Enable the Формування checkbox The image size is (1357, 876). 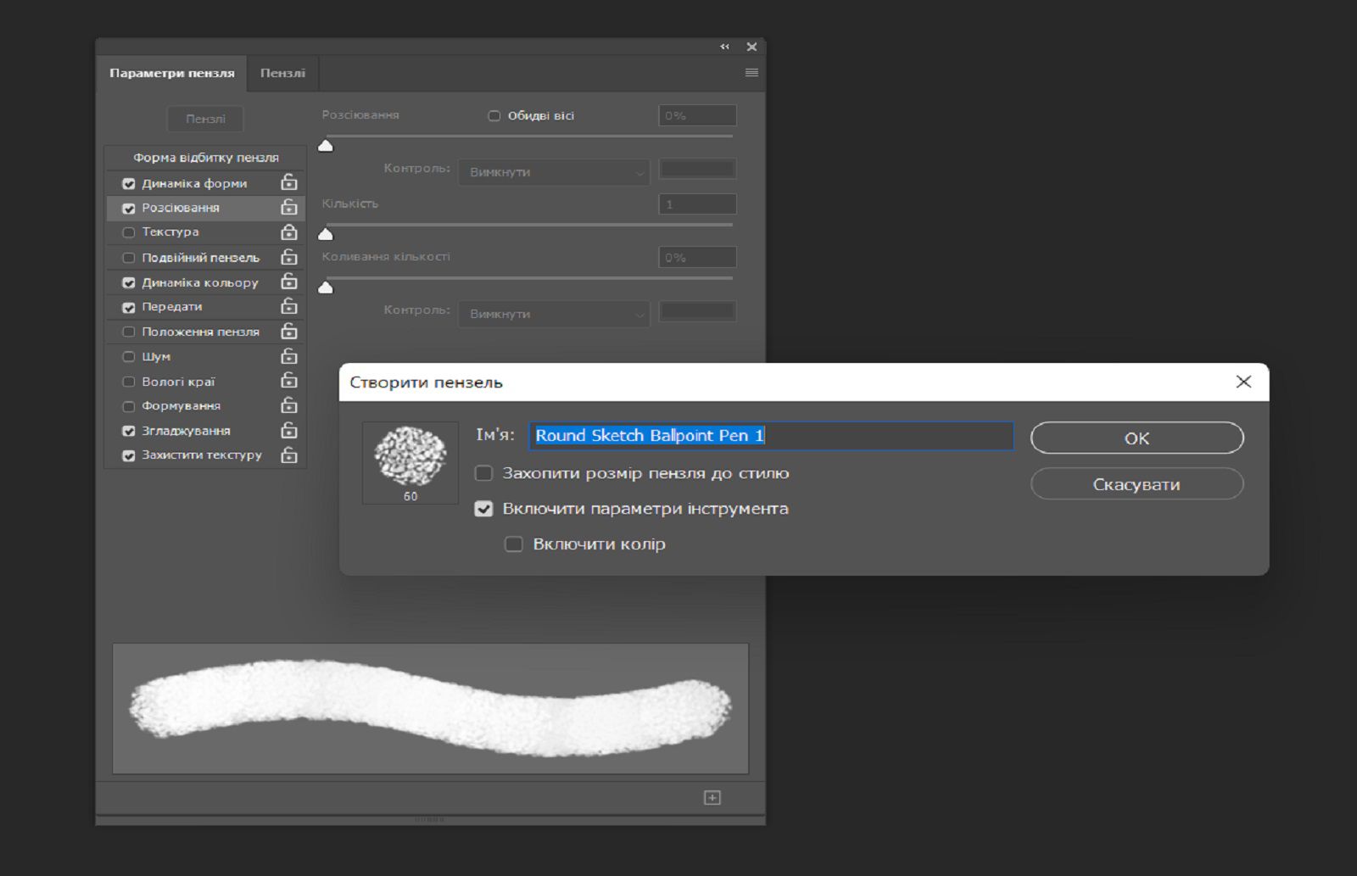pos(129,406)
